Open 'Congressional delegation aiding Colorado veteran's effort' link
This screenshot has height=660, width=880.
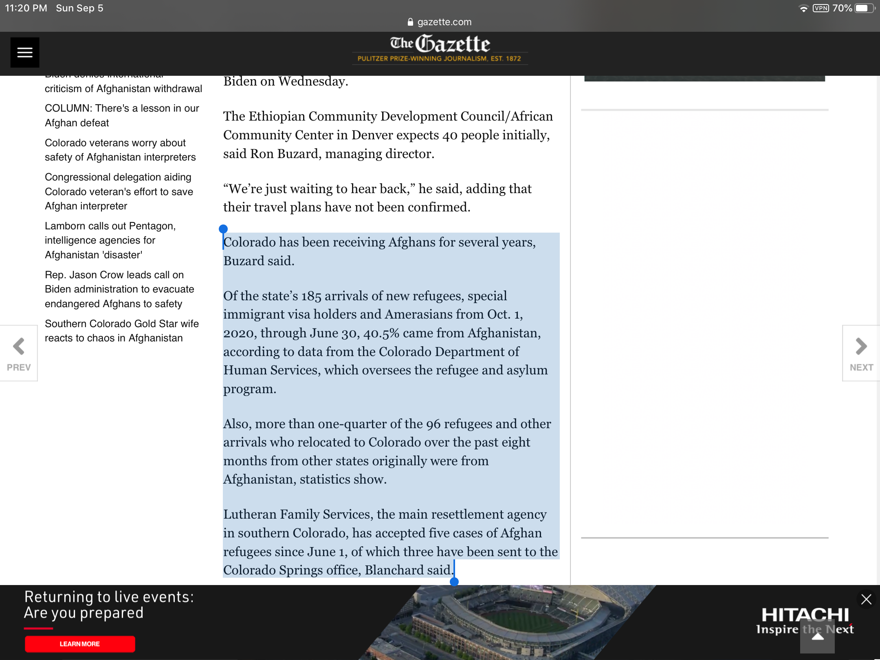[119, 191]
